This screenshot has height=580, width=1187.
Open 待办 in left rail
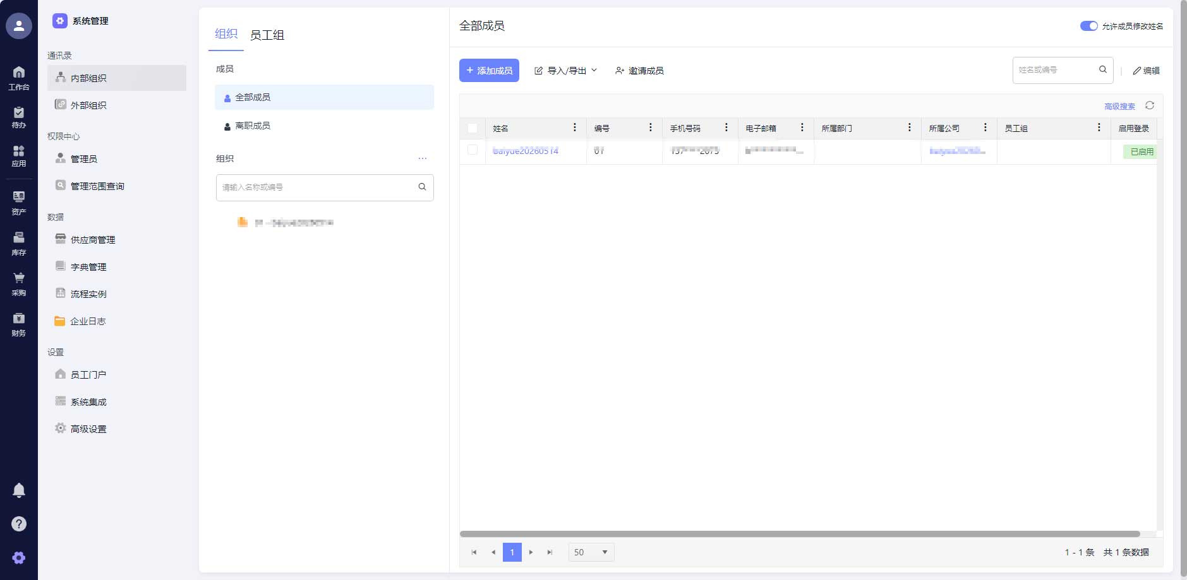19,118
